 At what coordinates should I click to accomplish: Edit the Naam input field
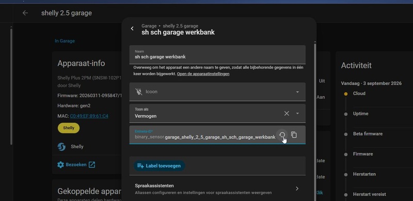(x=217, y=55)
